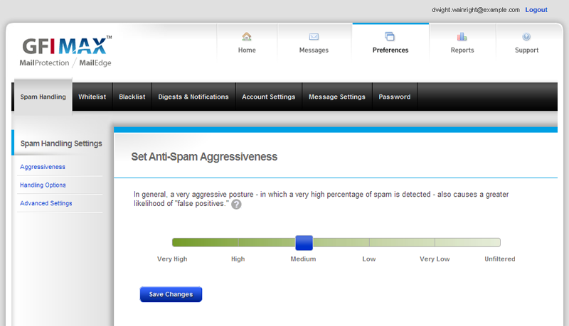Click the Medium label under slider
Screen dimensions: 569x326
[x=304, y=259]
